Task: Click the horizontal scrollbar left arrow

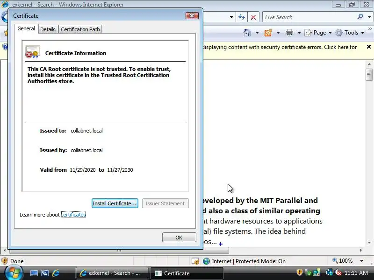Action: point(5,250)
